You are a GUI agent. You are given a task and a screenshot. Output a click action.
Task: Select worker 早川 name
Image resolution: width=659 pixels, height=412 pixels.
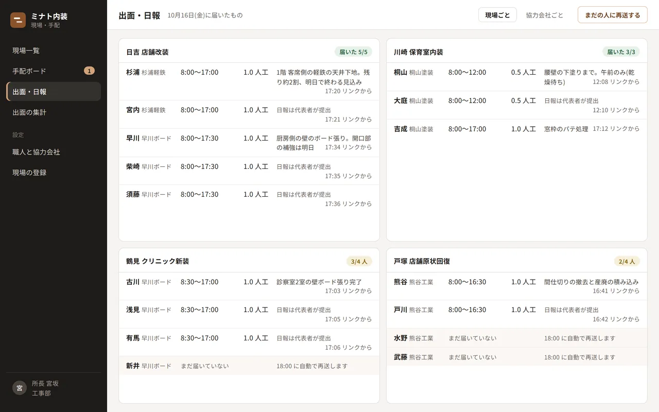133,138
